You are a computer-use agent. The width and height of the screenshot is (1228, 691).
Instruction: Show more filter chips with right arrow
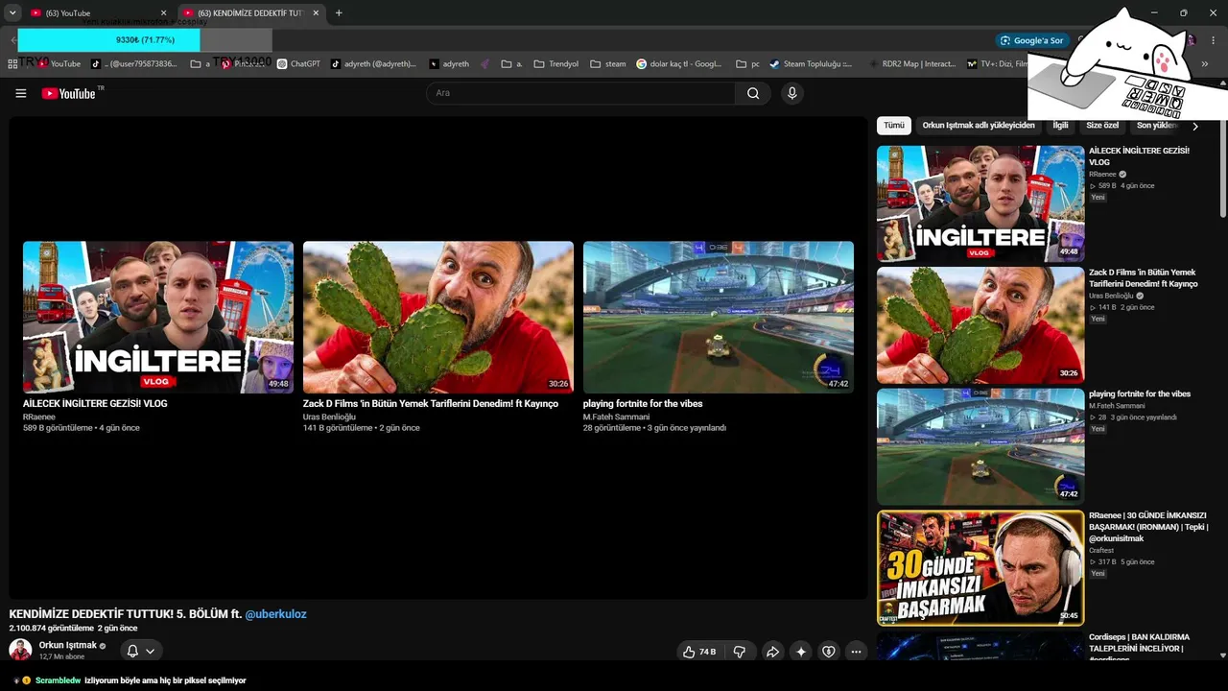pyautogui.click(x=1195, y=126)
